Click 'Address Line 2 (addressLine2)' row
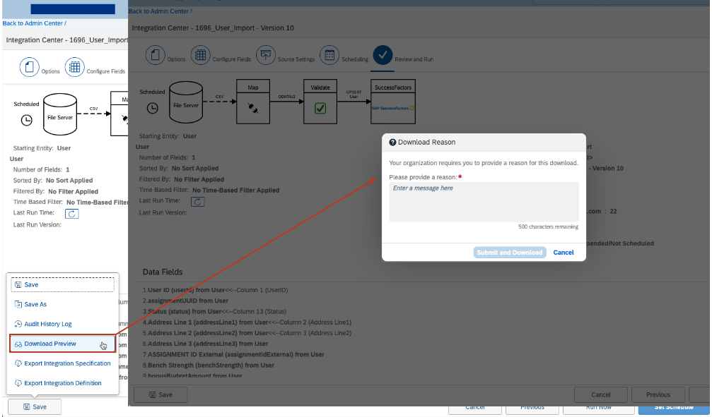This screenshot has height=417, width=712. pyautogui.click(x=247, y=333)
